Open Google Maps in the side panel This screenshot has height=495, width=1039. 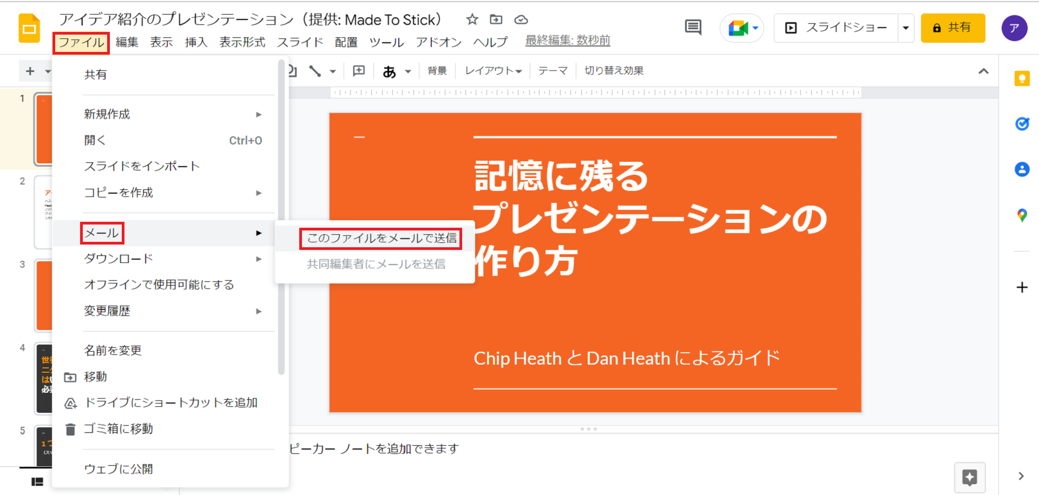[1022, 215]
